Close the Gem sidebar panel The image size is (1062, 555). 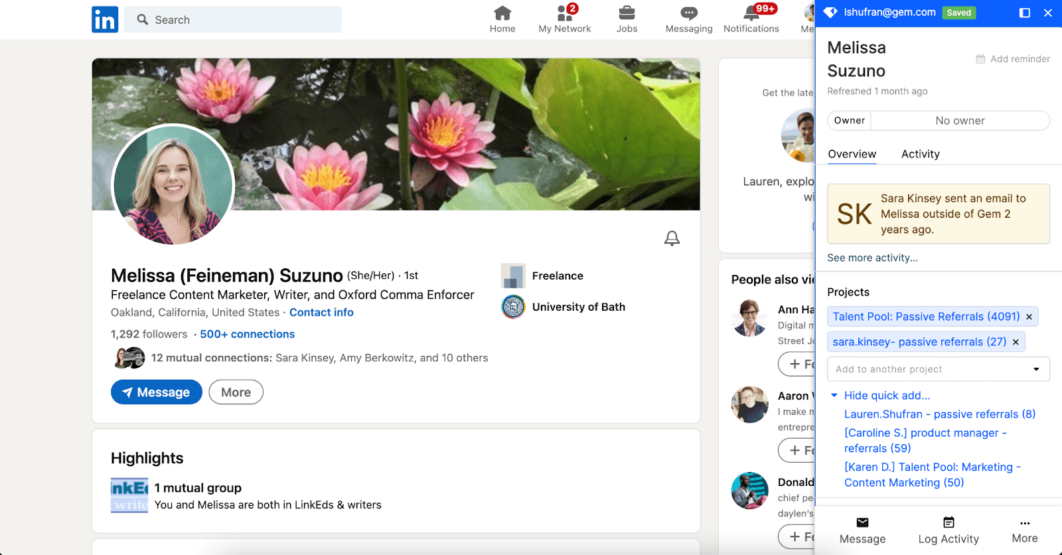(1048, 13)
